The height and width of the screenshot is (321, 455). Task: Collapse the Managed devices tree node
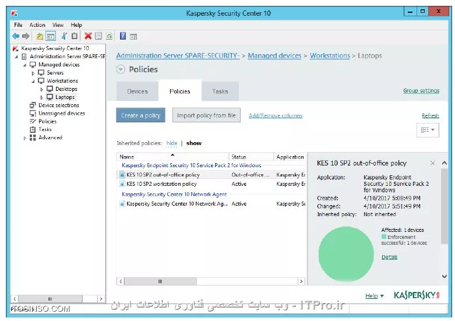tap(25, 65)
